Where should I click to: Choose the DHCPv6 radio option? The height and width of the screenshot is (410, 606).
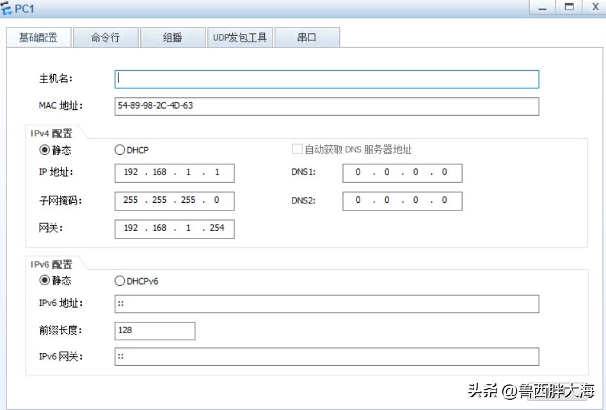(120, 281)
